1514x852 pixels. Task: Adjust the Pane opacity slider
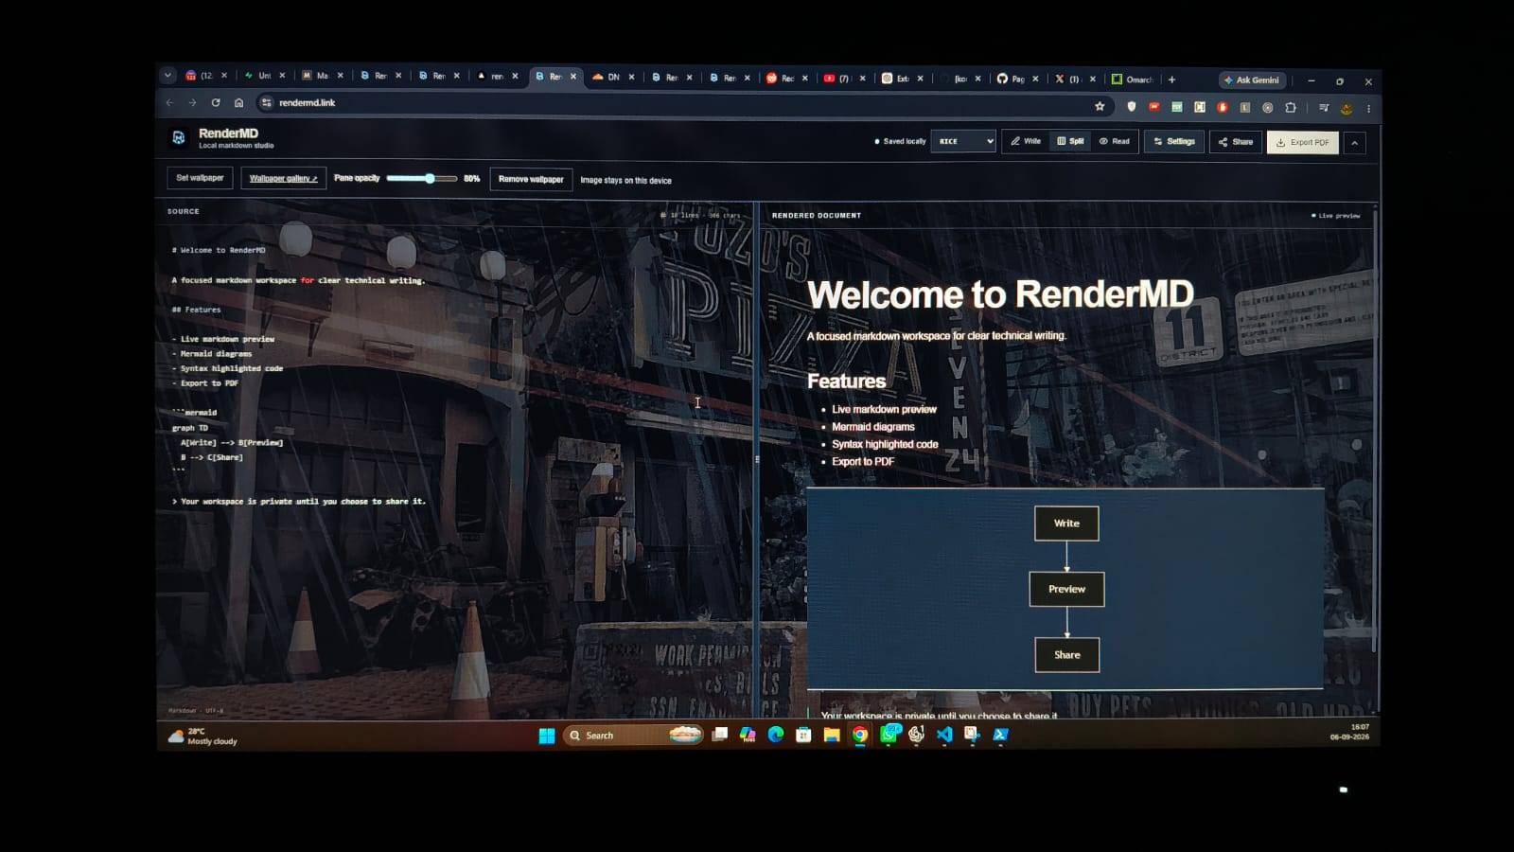click(x=422, y=178)
